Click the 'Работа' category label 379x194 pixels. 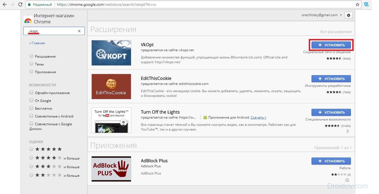pyautogui.click(x=345, y=168)
